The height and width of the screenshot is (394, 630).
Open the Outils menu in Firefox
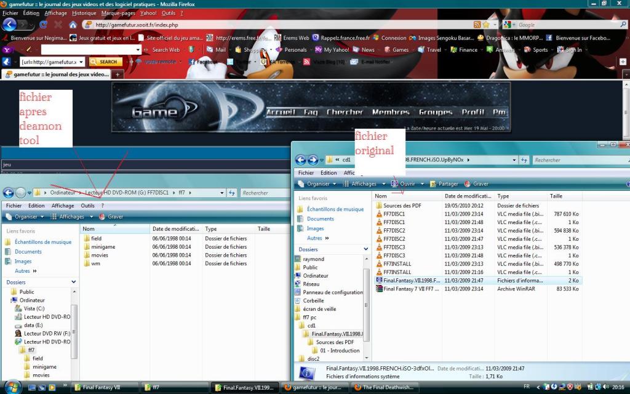click(169, 13)
